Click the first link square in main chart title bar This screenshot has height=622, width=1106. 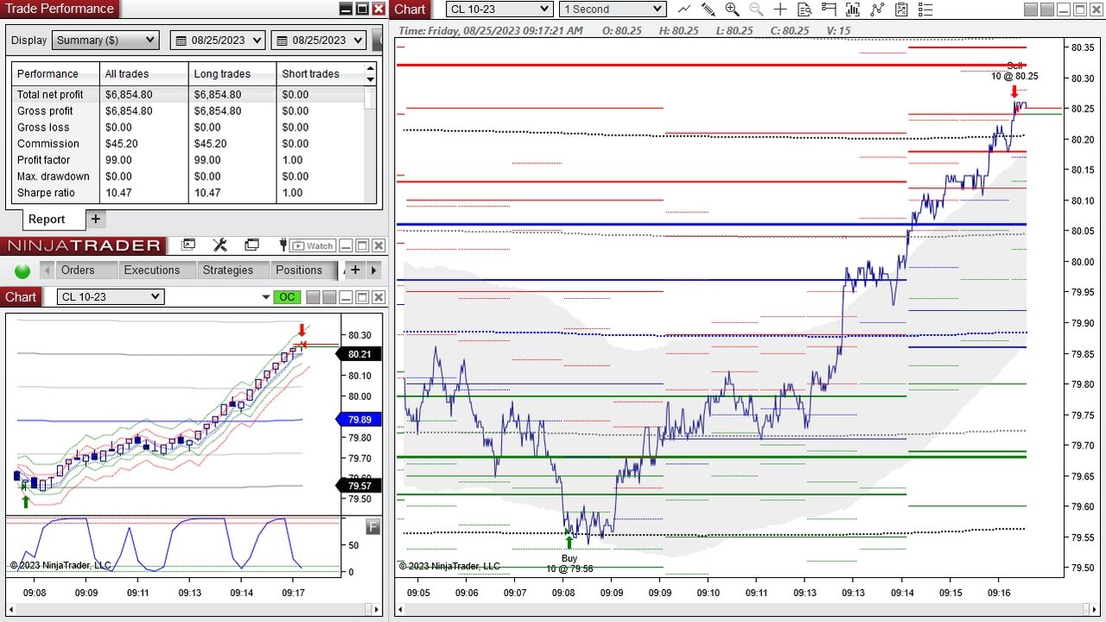(x=1031, y=9)
